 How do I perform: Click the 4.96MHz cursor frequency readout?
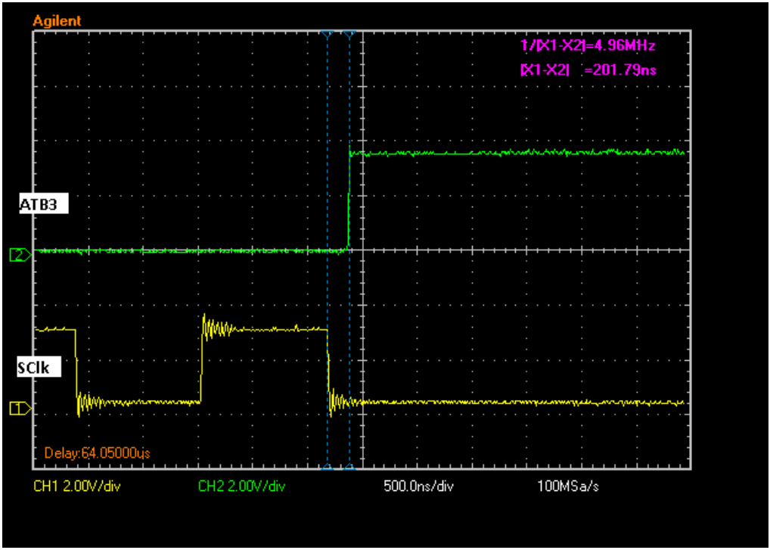click(587, 46)
